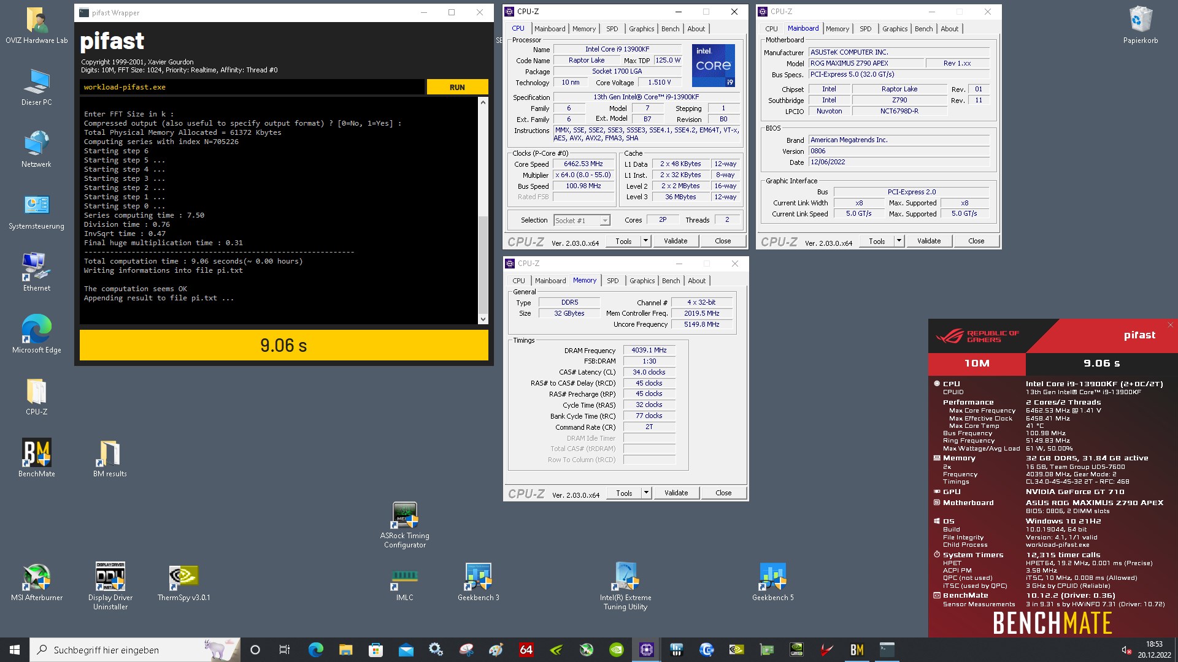The width and height of the screenshot is (1178, 662).
Task: Click the Windows Start button
Action: click(15, 650)
